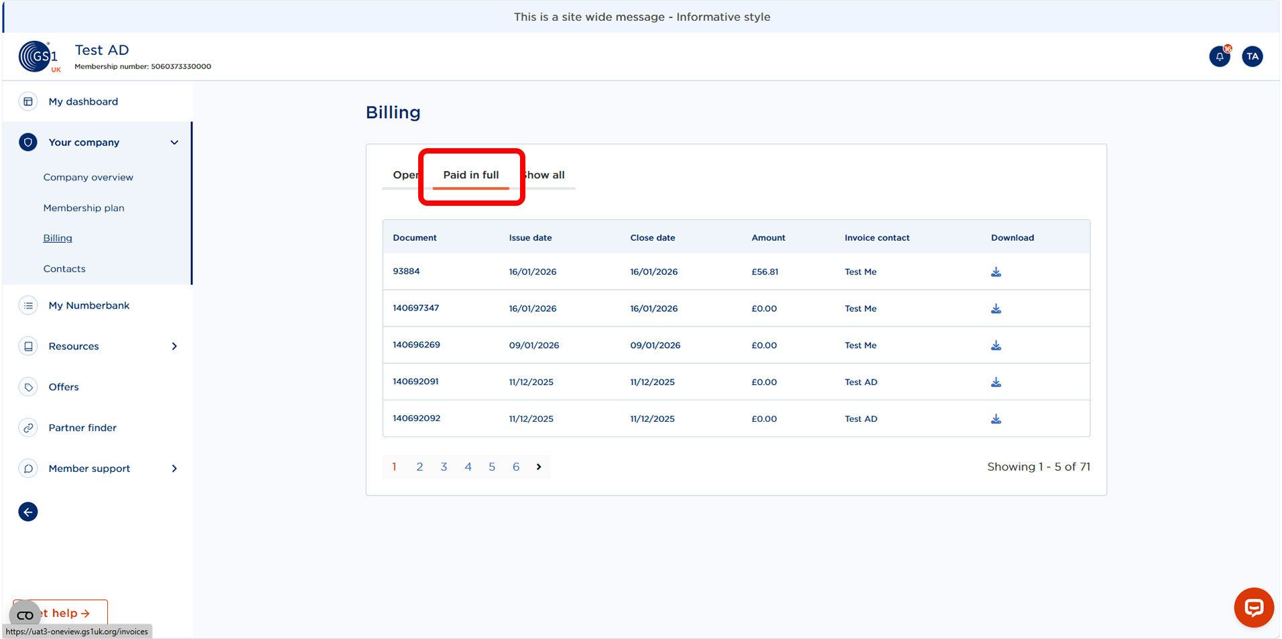Download invoice 140692092 using the download icon
The width and height of the screenshot is (1282, 639).
click(996, 418)
